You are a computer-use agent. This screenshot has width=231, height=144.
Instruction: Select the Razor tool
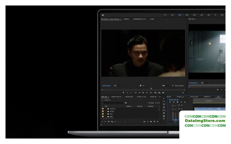coord(164,107)
